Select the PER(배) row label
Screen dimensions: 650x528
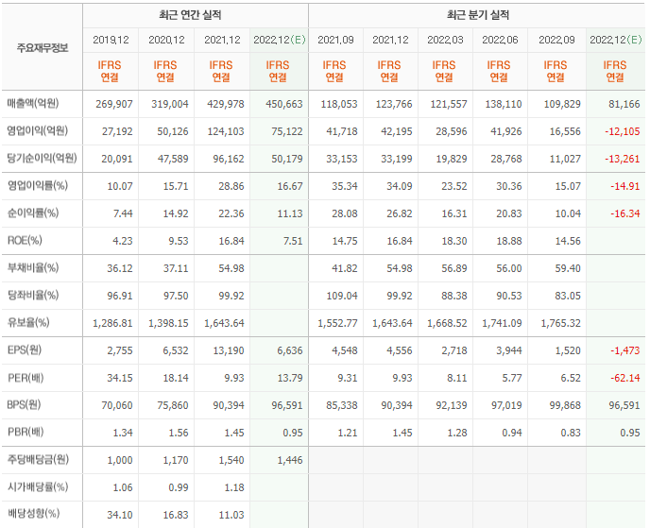[x=26, y=378]
